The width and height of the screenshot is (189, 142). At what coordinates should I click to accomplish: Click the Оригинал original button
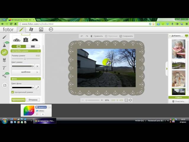111,36
